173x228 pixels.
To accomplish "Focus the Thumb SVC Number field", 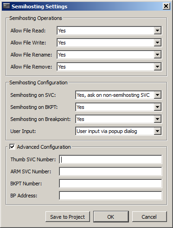I will point(110,159).
